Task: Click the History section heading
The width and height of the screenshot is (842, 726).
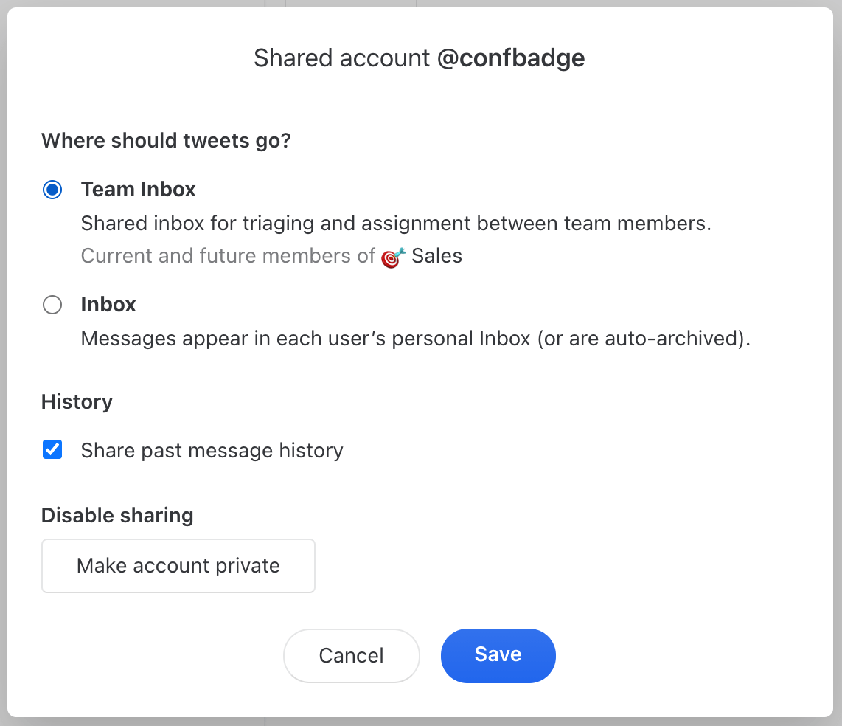Action: tap(77, 402)
